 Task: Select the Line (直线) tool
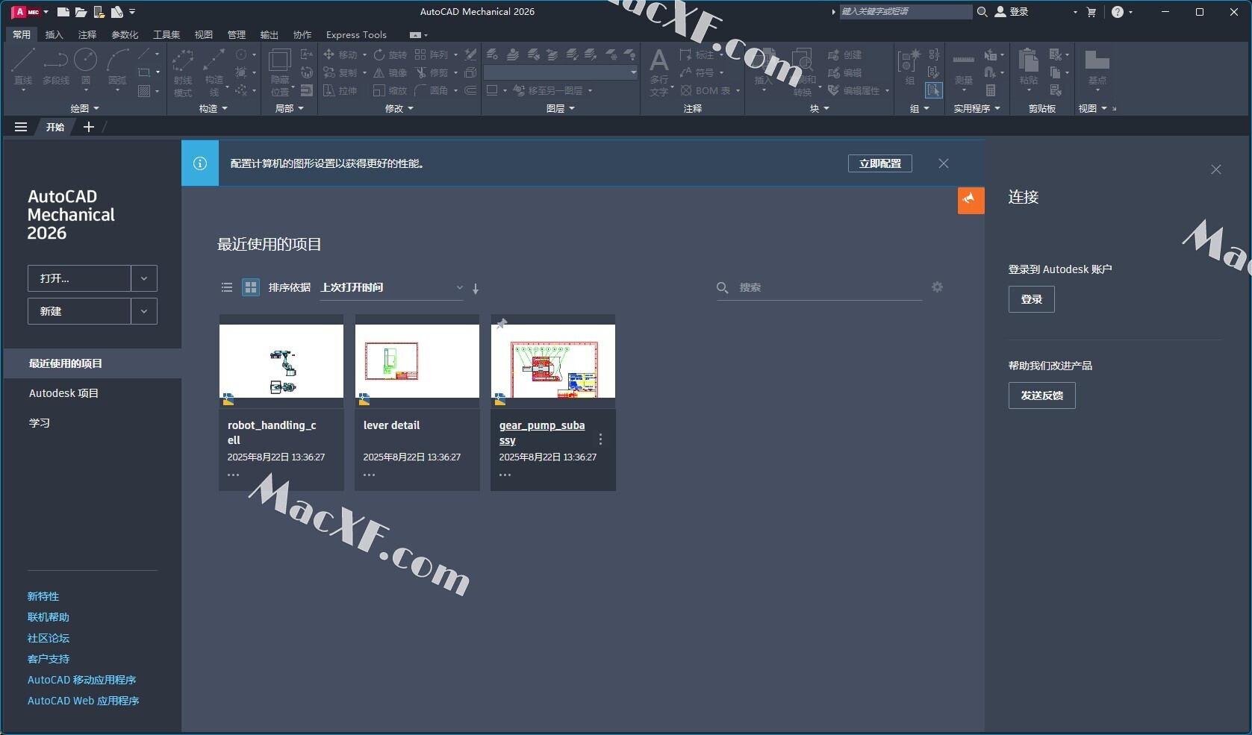coord(23,67)
